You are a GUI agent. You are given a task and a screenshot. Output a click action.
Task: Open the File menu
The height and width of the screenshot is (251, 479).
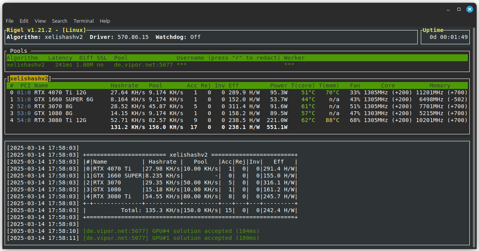click(10, 21)
